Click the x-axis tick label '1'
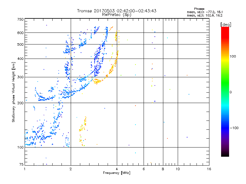Viewport: 246px width, 184px height. (25, 169)
